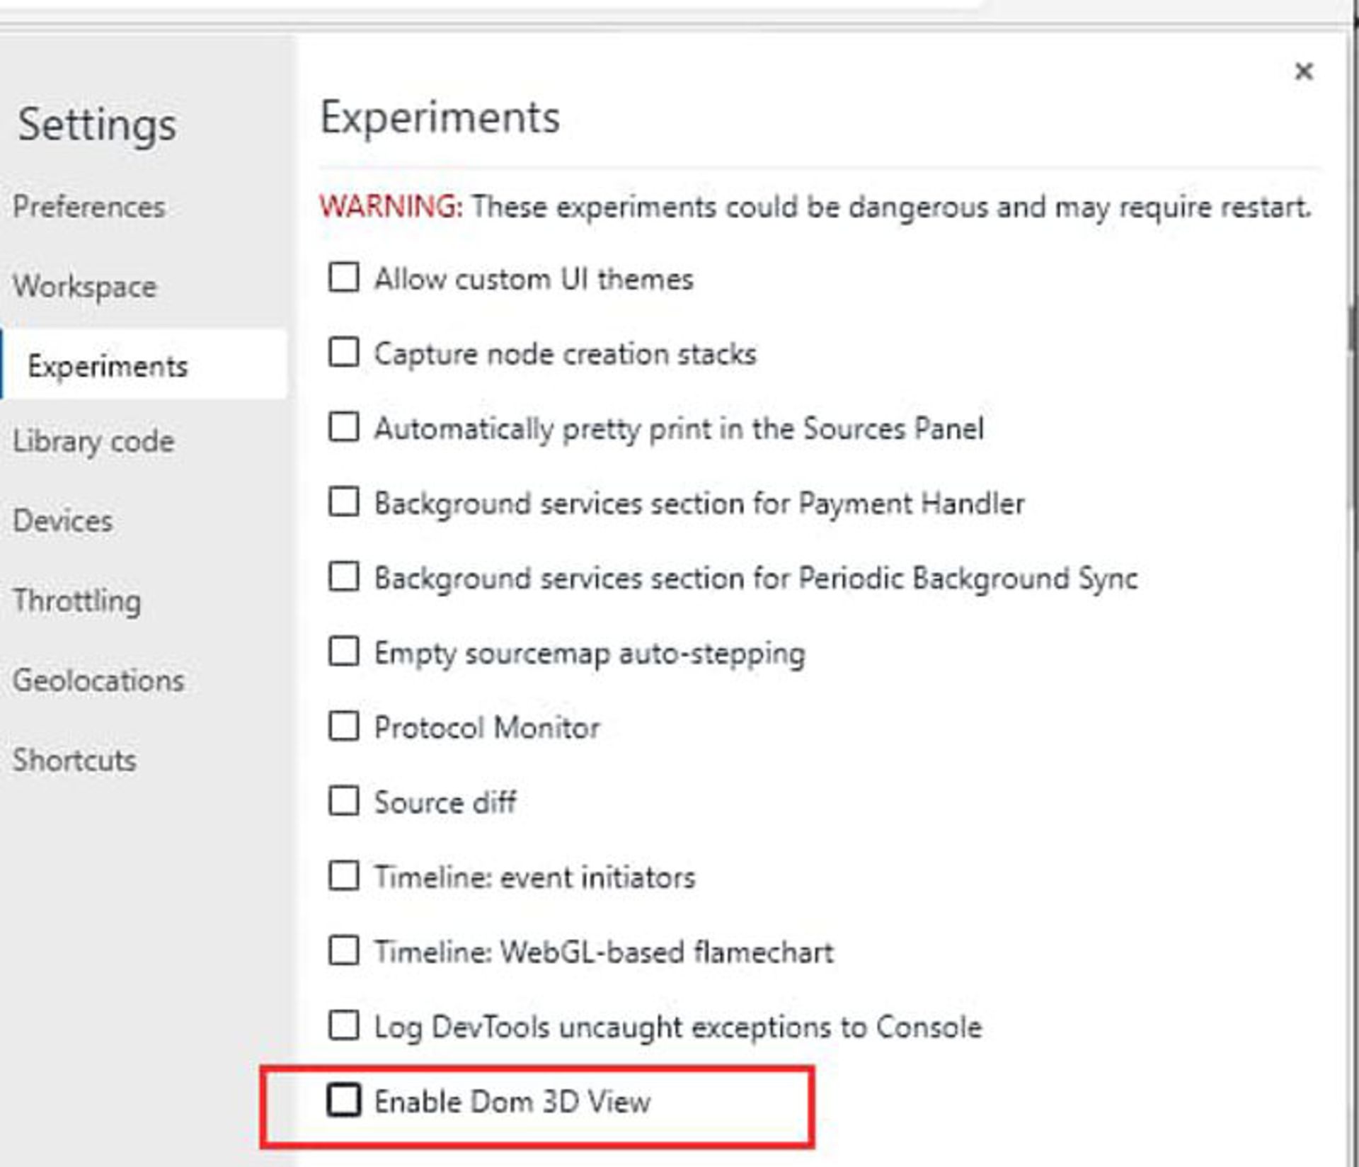Turn on Protocol Monitor experiment
The height and width of the screenshot is (1167, 1359).
[x=344, y=727]
